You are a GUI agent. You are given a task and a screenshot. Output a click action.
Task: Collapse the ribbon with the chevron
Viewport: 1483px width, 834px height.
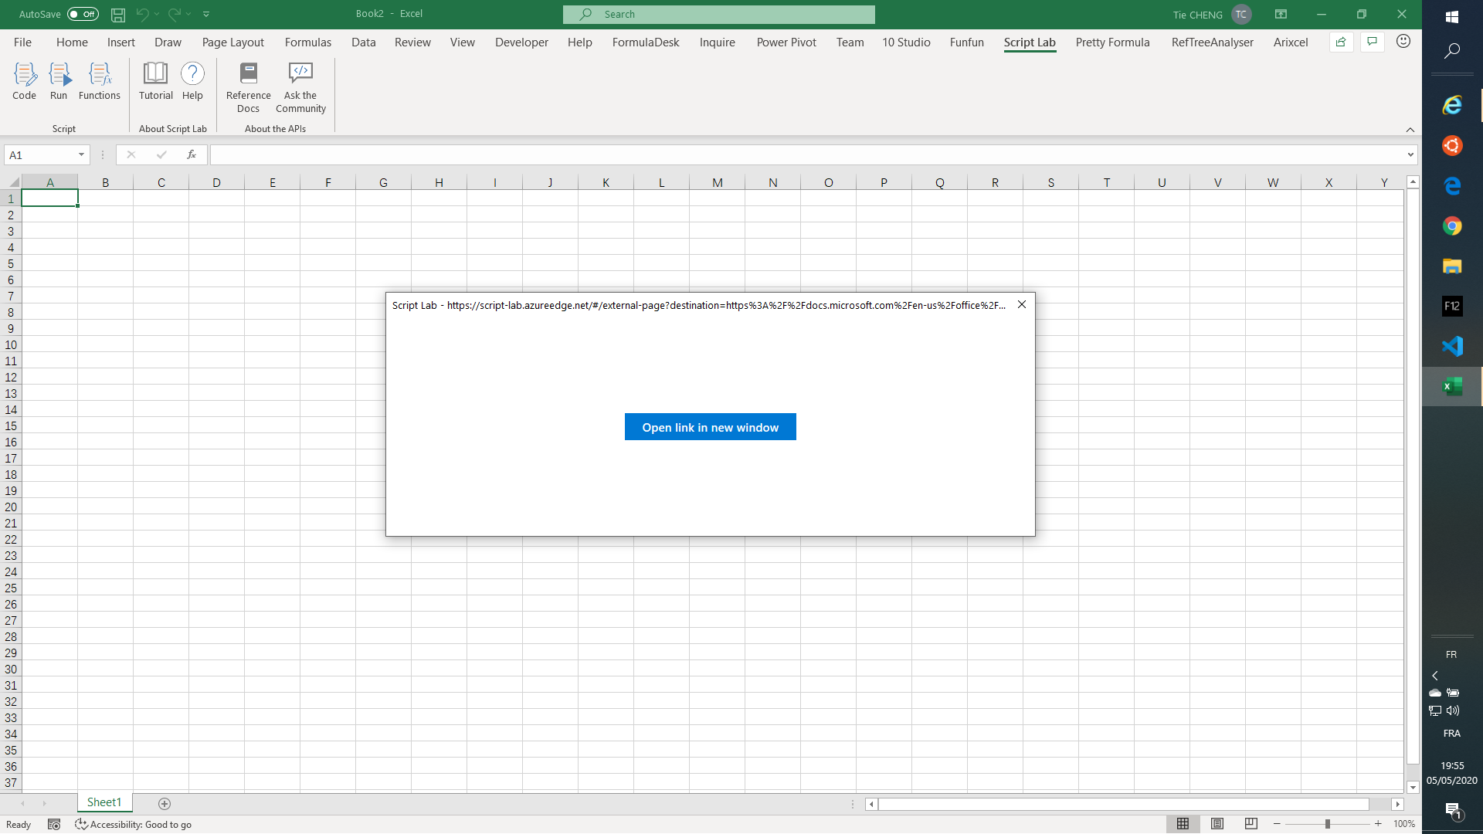pyautogui.click(x=1410, y=130)
